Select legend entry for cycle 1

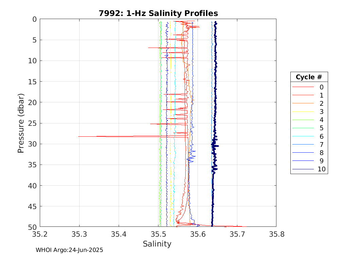click(x=309, y=95)
